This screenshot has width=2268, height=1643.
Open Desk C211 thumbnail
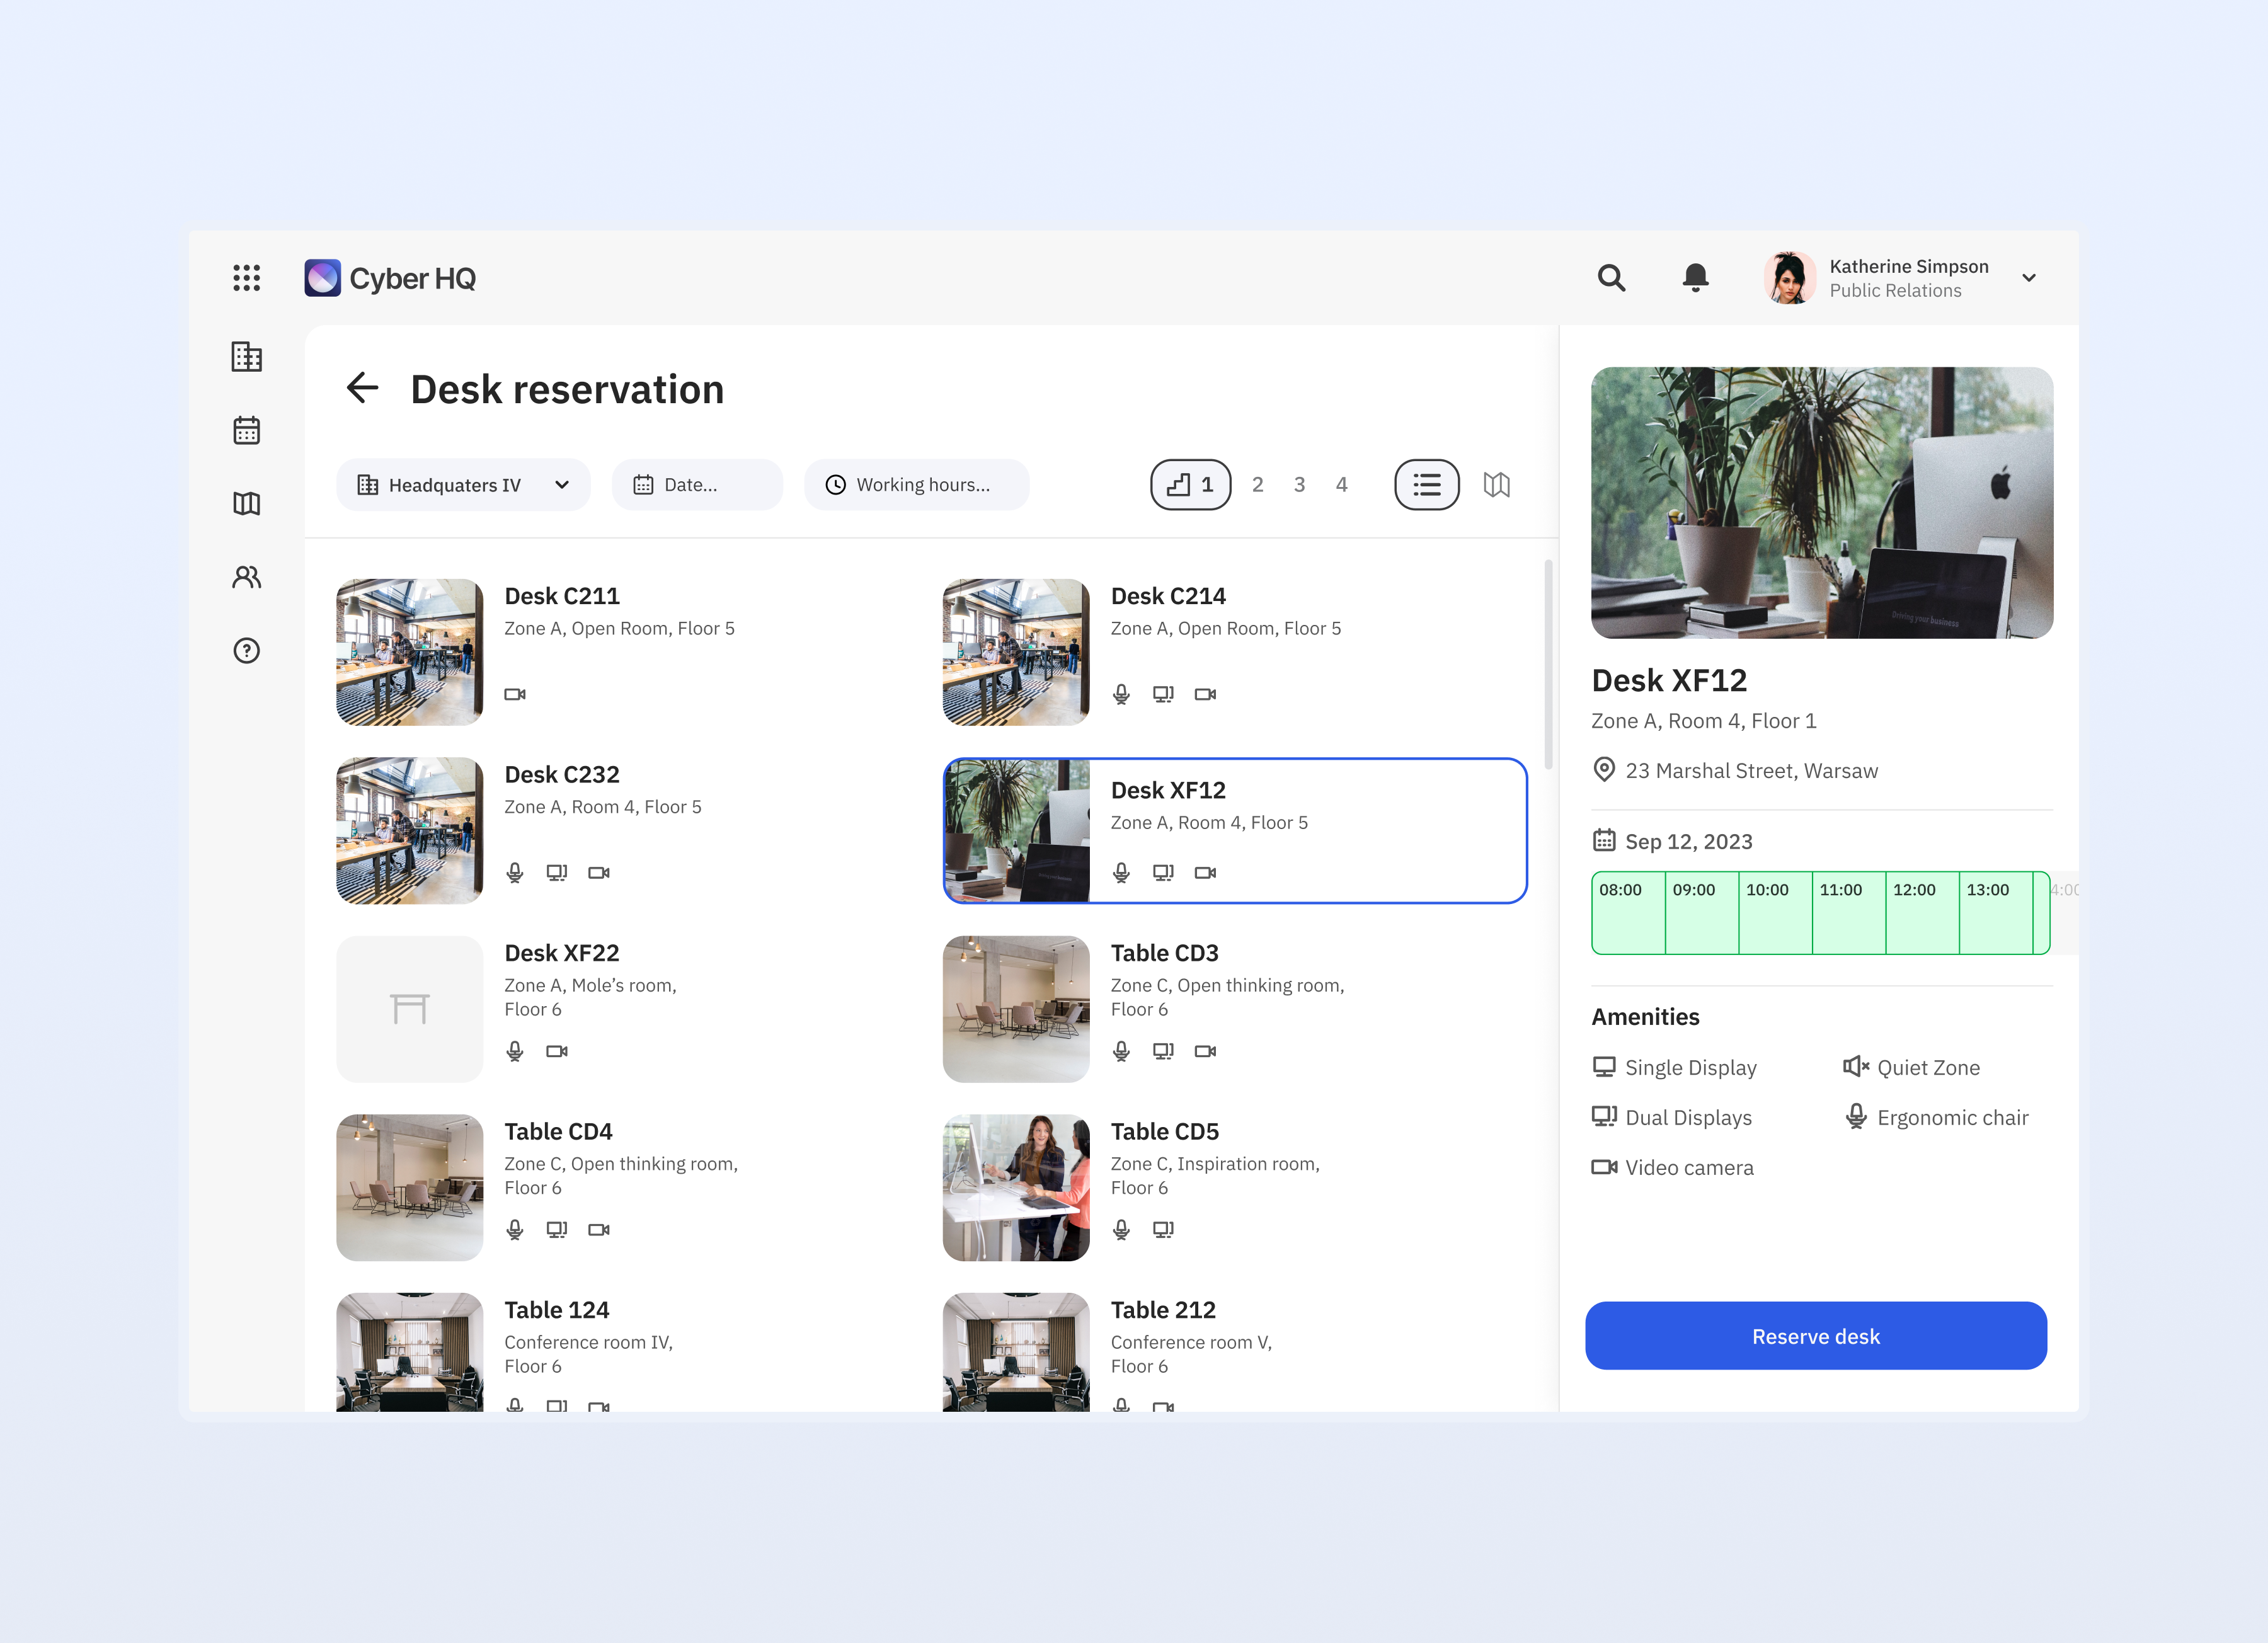point(409,652)
